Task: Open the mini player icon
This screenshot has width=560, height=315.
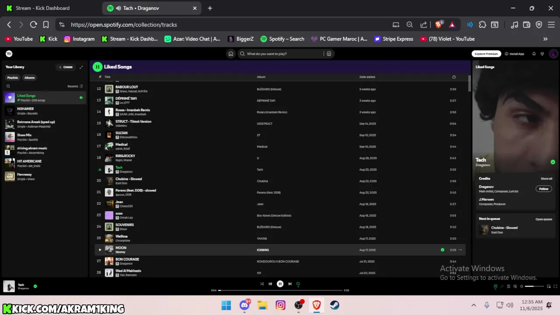Action: 549,286
